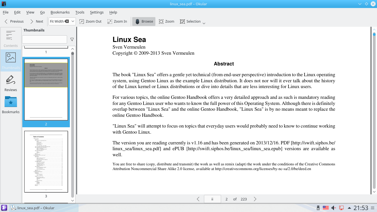Click the right arrow after the page count
The height and width of the screenshot is (212, 377).
[x=255, y=199]
